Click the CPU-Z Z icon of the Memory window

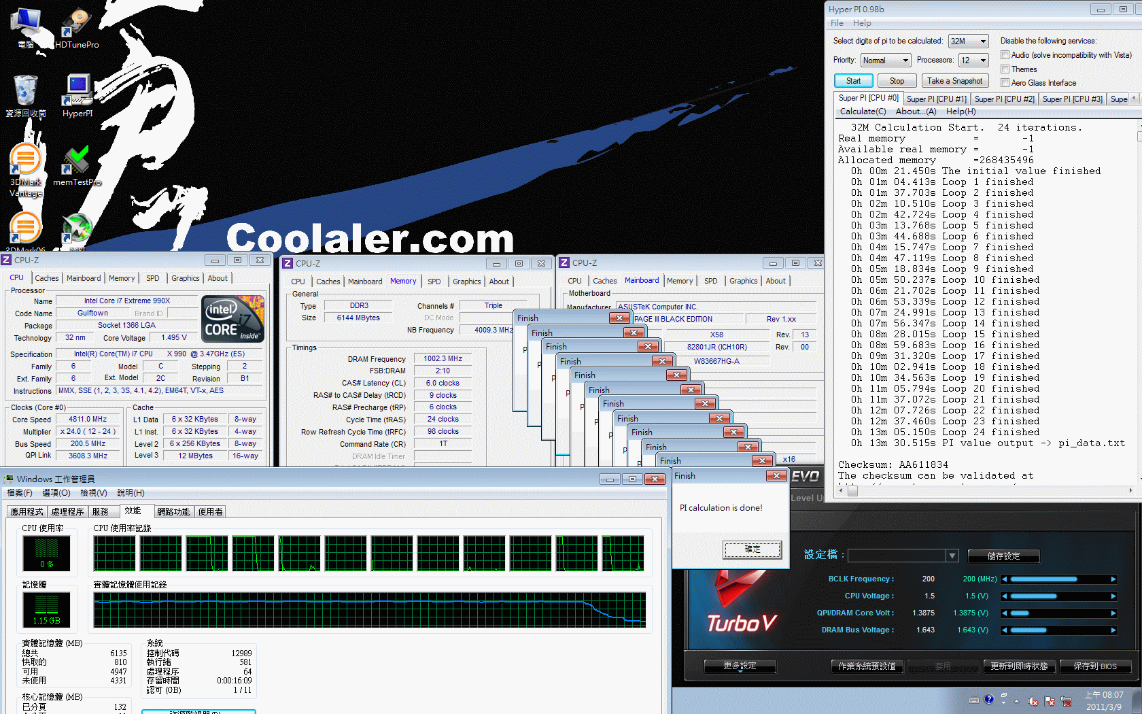click(x=288, y=263)
